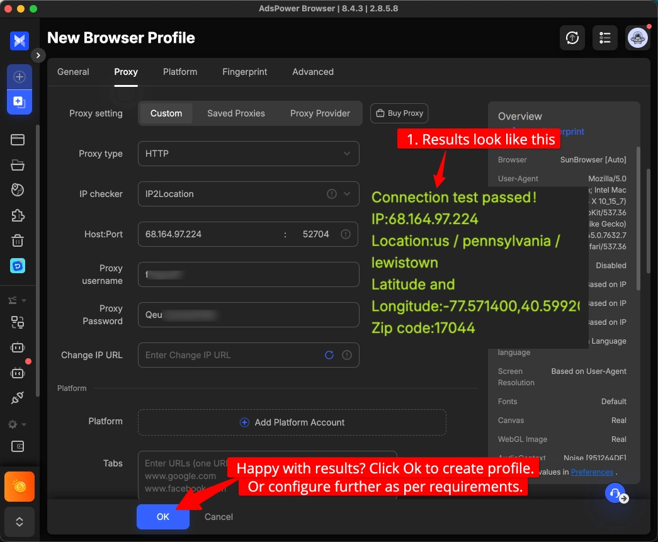658x542 pixels.
Task: Select Saved Proxies option
Action: [236, 113]
